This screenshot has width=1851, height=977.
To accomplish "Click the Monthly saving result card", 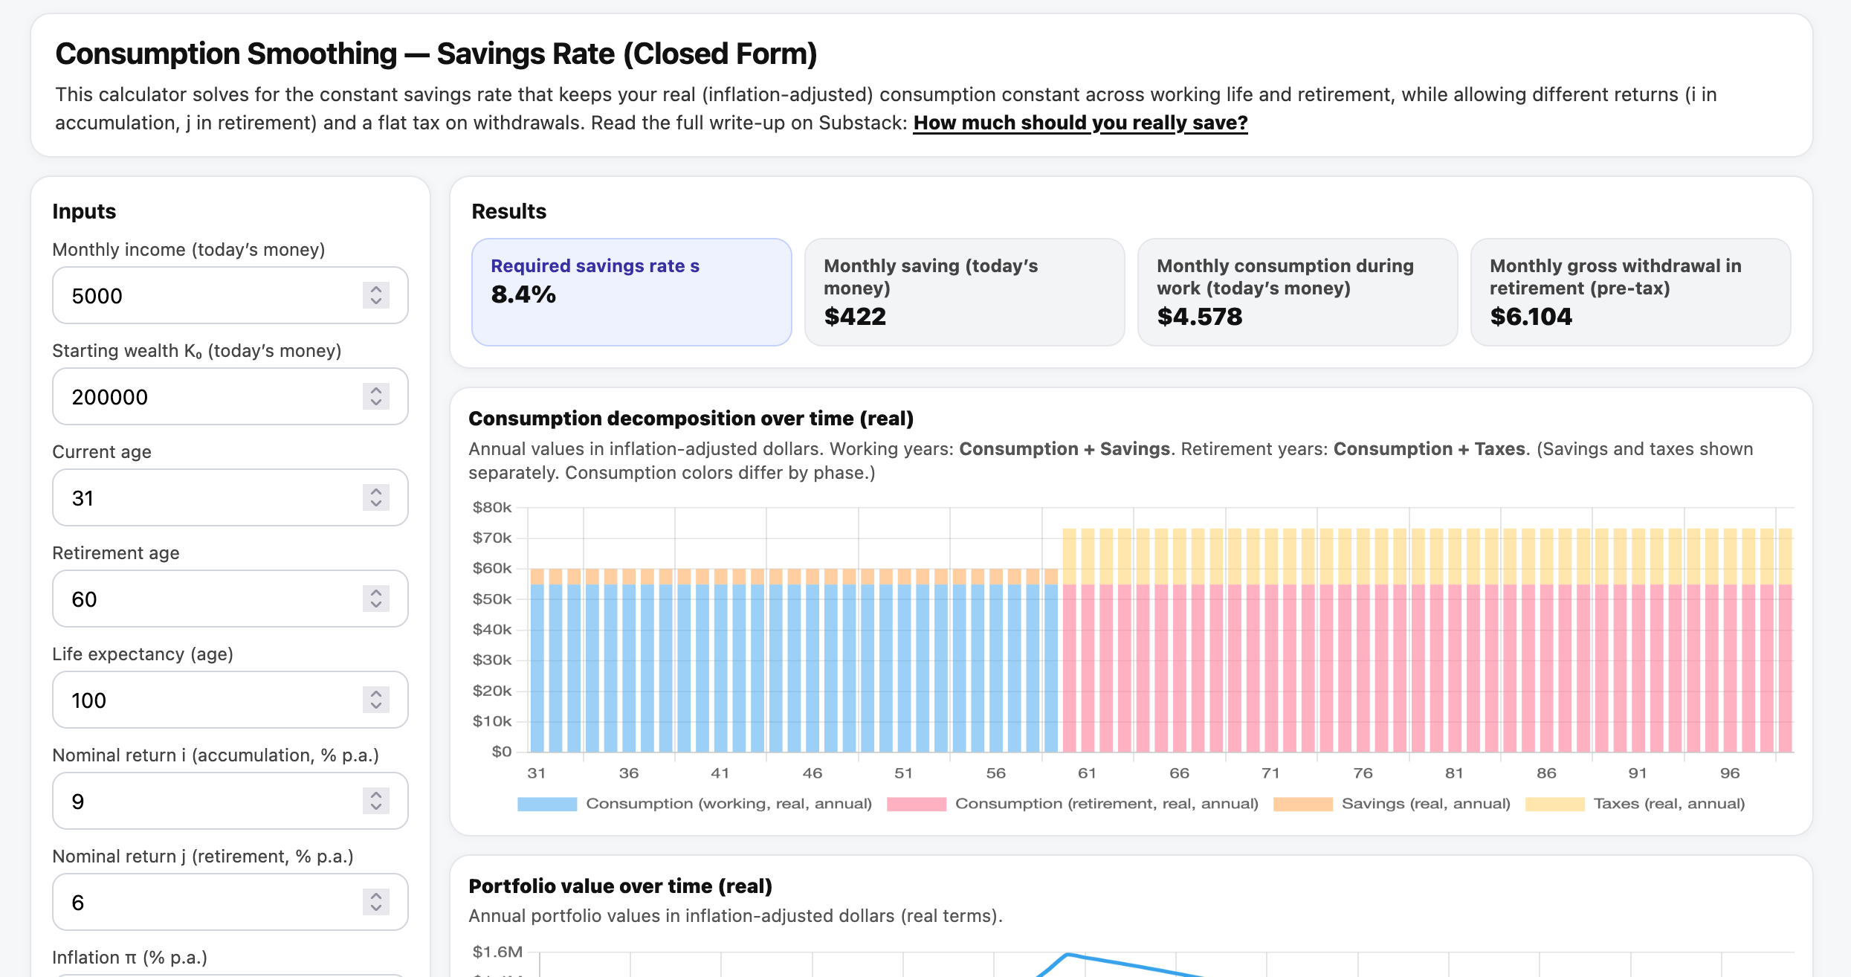I will [964, 291].
